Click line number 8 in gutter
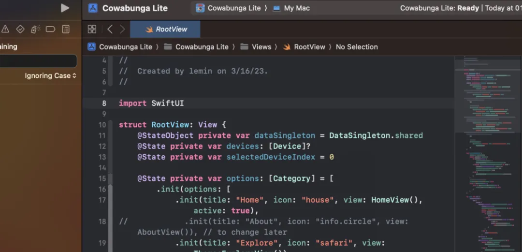The height and width of the screenshot is (252, 522). point(104,104)
